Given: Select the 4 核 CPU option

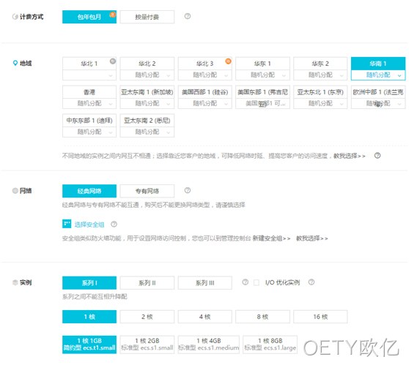Looking at the screenshot, I should click(205, 317).
